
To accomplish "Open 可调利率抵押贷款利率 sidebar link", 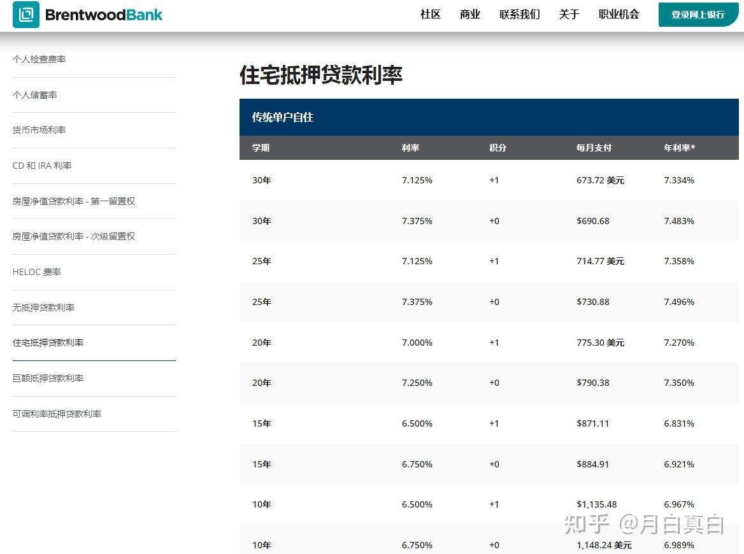I will 57,414.
